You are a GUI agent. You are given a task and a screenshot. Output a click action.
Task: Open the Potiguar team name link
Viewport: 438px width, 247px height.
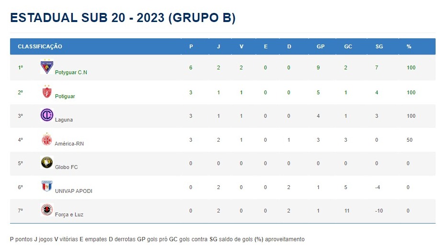coord(65,96)
